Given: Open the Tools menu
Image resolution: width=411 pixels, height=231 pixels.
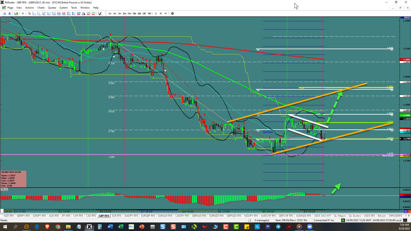Looking at the screenshot, I should pyautogui.click(x=74, y=8).
